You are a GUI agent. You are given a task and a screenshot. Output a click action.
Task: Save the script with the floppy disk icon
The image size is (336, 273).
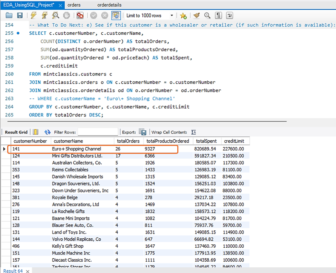coord(20,15)
